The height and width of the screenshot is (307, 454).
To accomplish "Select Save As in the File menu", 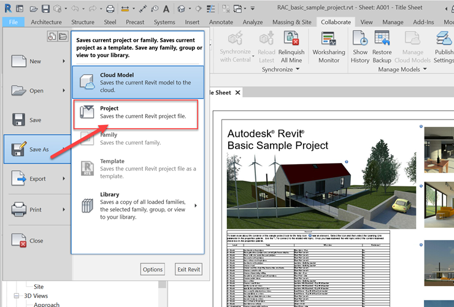I will tap(37, 149).
